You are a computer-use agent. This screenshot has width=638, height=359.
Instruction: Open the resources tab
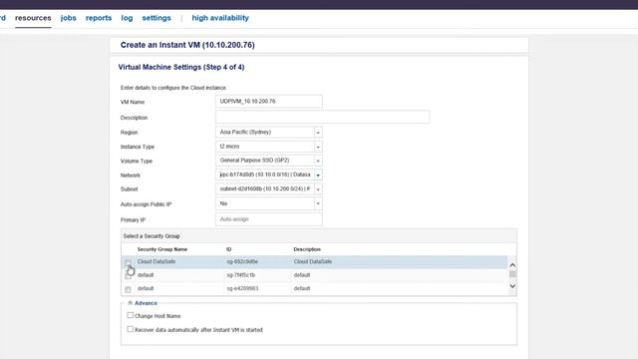pos(33,18)
